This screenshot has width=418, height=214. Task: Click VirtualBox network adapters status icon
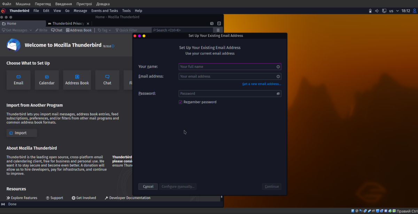point(365,211)
